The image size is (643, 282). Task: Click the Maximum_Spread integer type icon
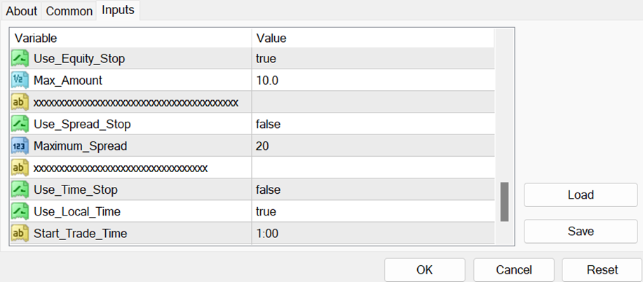(20, 146)
